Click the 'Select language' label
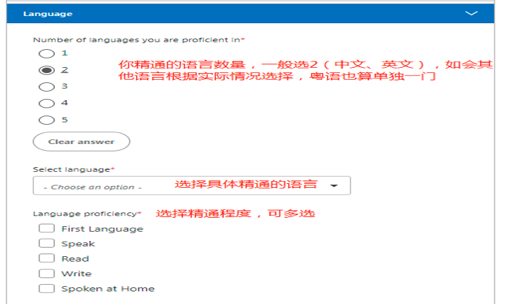This screenshot has height=304, width=513. click(x=74, y=170)
